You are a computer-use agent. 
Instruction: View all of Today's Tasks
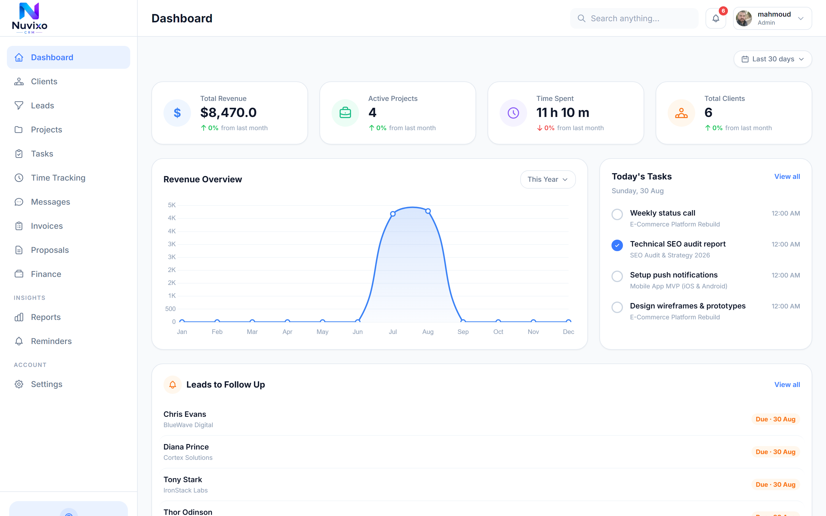point(787,176)
